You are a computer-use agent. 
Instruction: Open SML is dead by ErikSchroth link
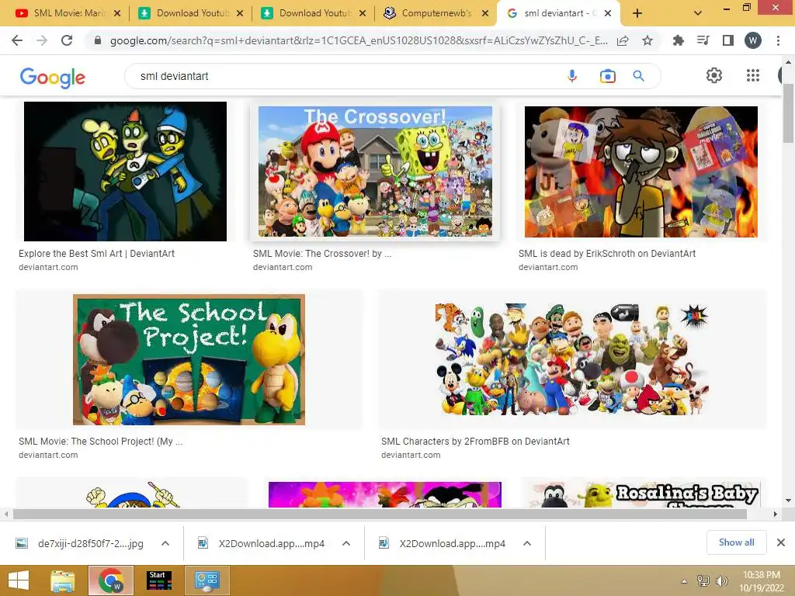point(607,254)
